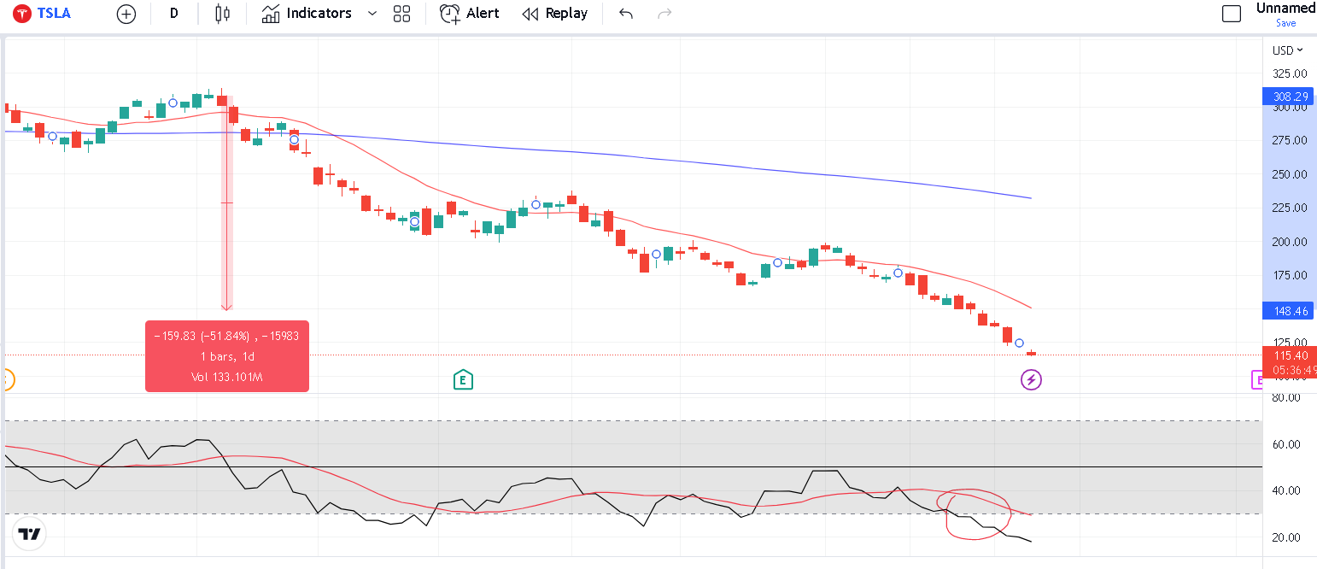1317x569 pixels.
Task: Click the 200.00 price axis label
Action: pyautogui.click(x=1290, y=242)
